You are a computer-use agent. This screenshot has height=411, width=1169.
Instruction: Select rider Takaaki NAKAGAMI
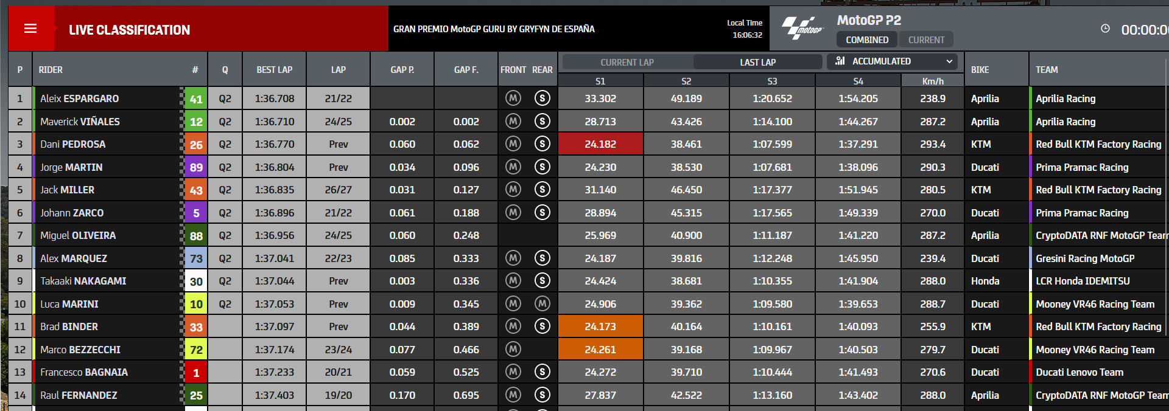point(83,281)
